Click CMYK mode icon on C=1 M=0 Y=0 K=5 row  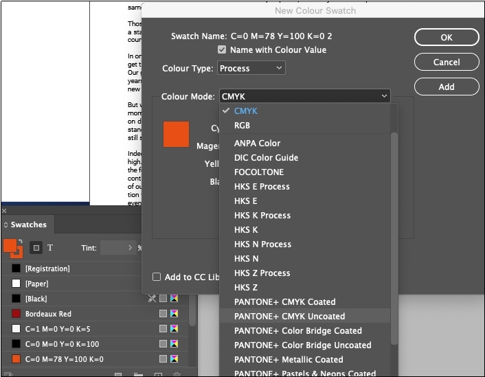[174, 328]
